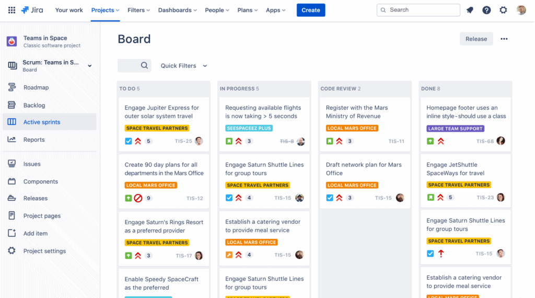
Task: Expand the Plans dropdown
Action: pyautogui.click(x=247, y=10)
